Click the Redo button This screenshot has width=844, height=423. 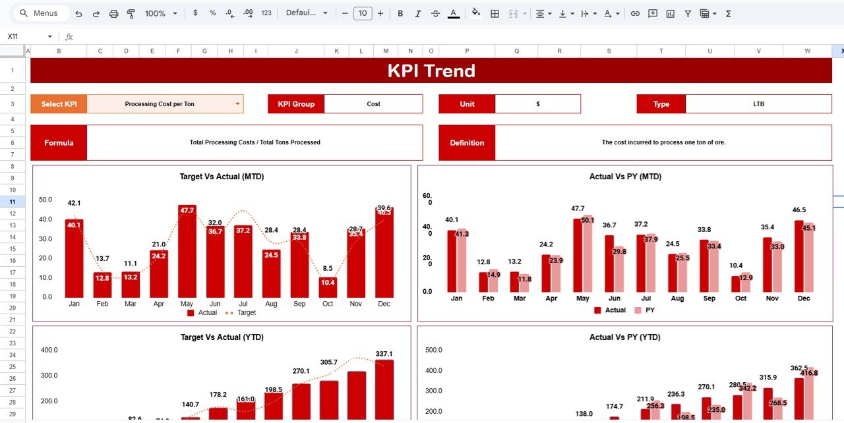[x=95, y=13]
